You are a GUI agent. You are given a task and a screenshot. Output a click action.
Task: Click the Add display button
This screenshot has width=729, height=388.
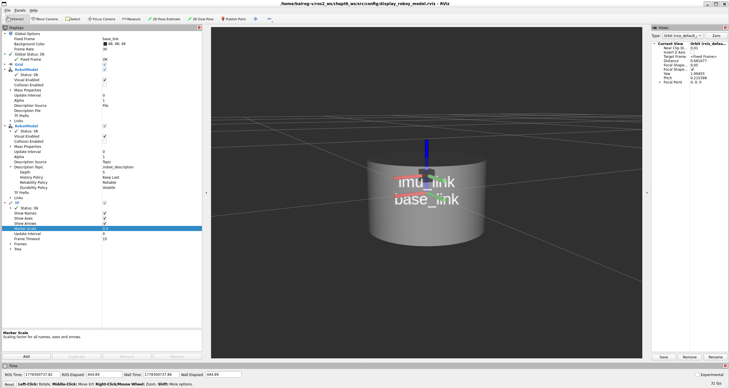tap(27, 356)
